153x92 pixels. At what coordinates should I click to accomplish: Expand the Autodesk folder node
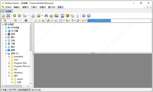click(9, 57)
